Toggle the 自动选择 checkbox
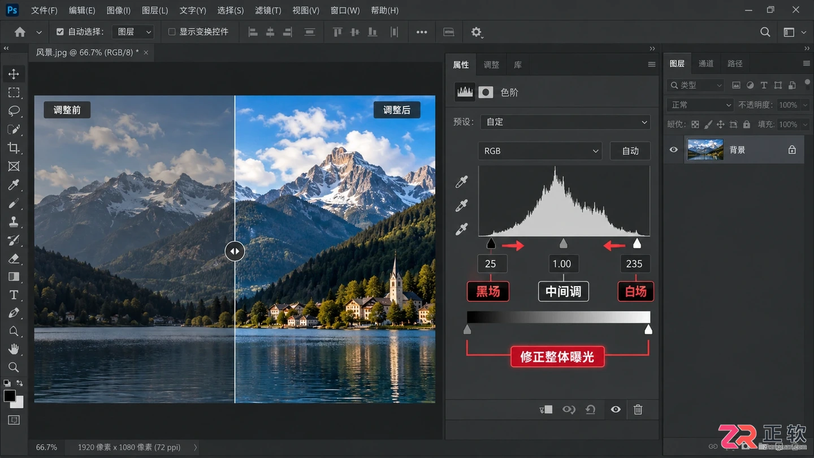 coord(60,32)
